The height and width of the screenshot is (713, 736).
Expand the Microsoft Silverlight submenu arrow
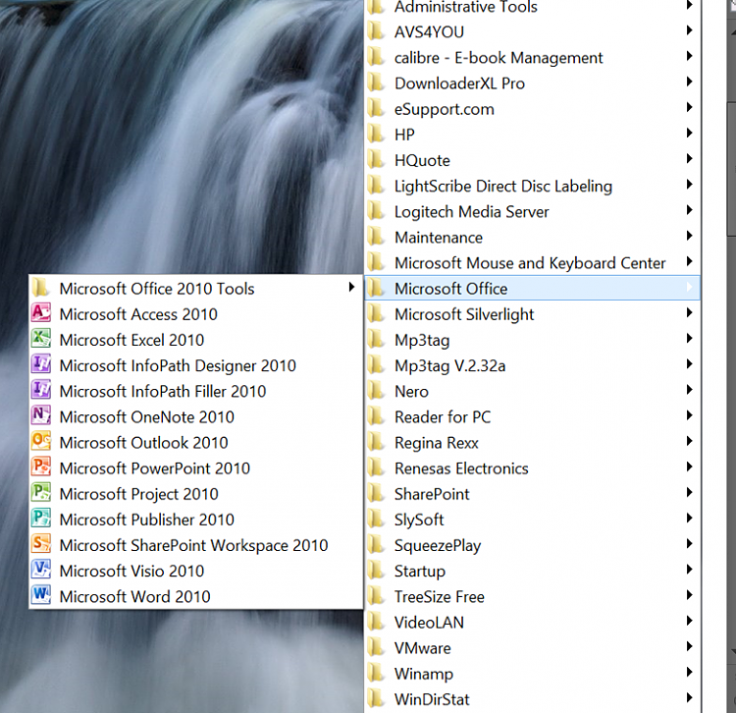tap(689, 313)
